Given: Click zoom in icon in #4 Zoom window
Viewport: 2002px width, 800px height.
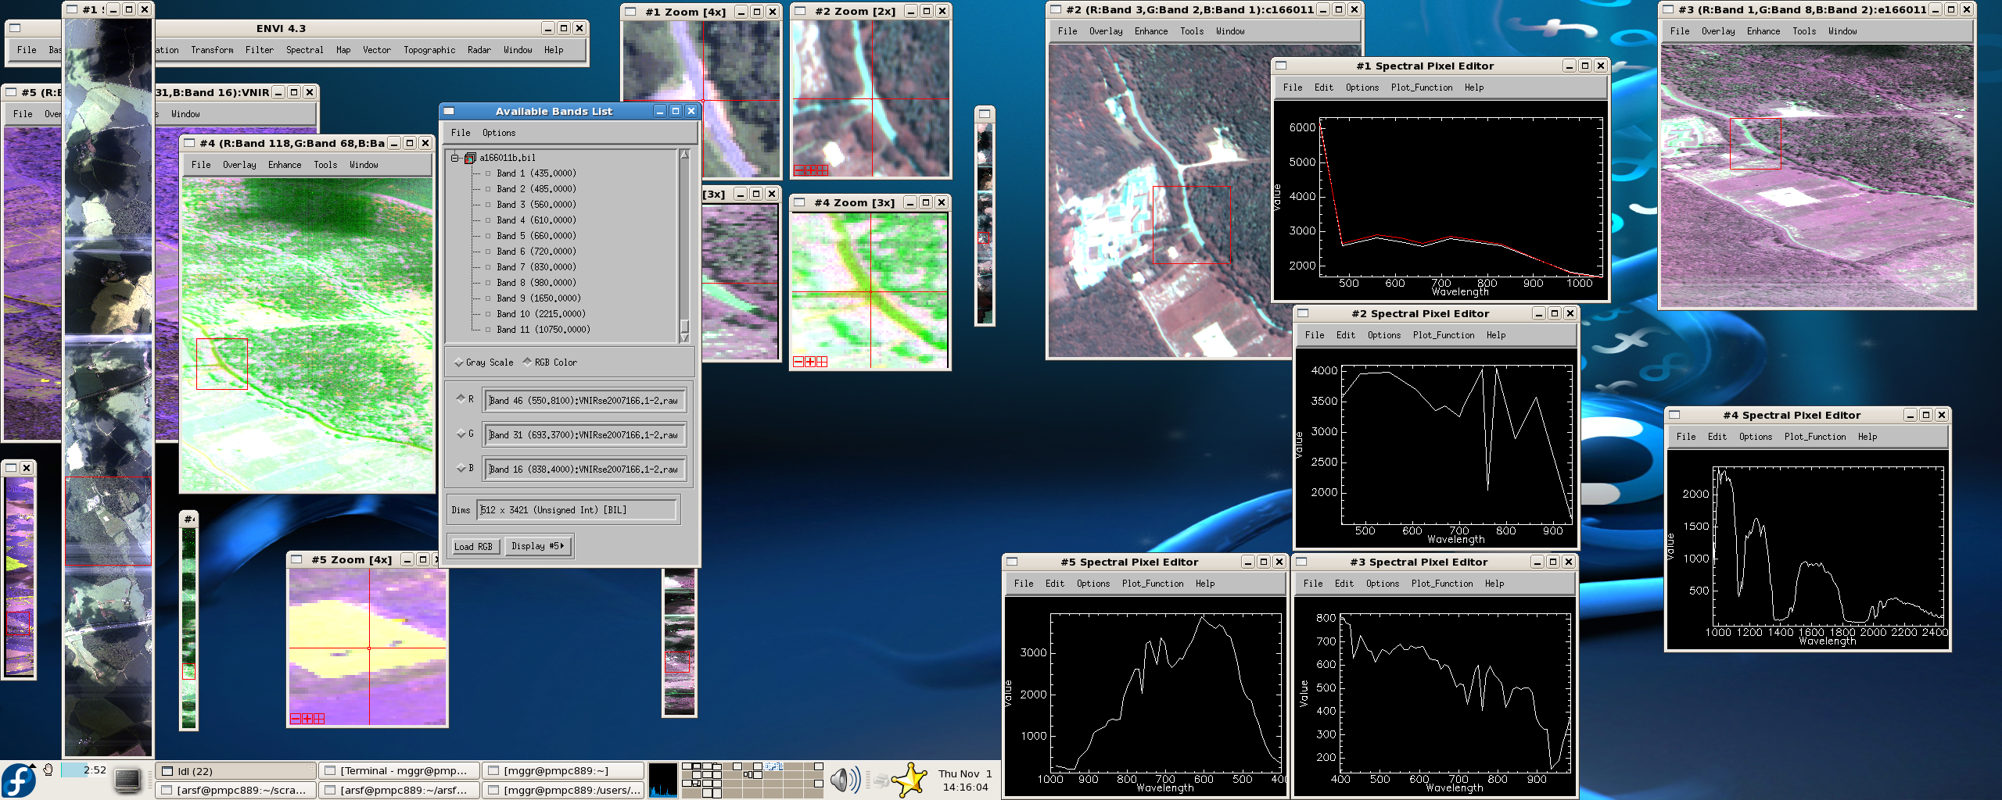Looking at the screenshot, I should tap(810, 362).
